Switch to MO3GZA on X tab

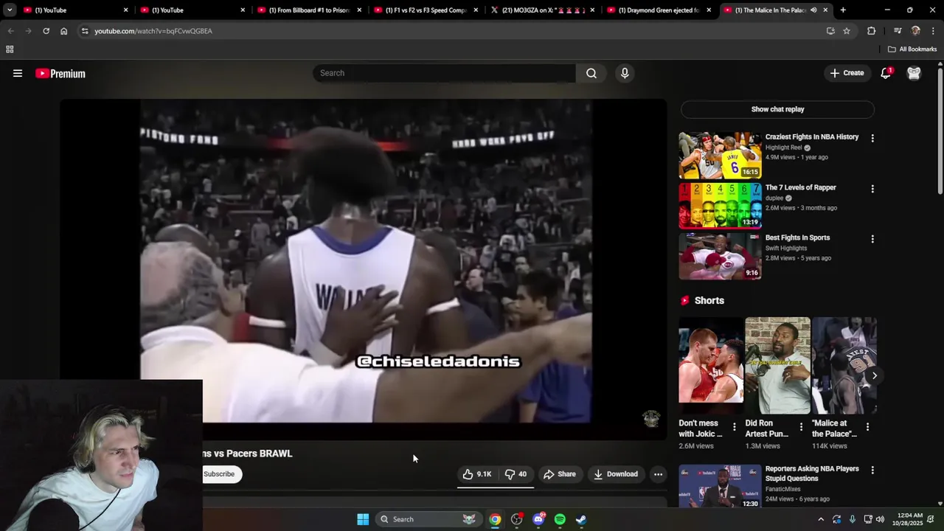(x=542, y=10)
